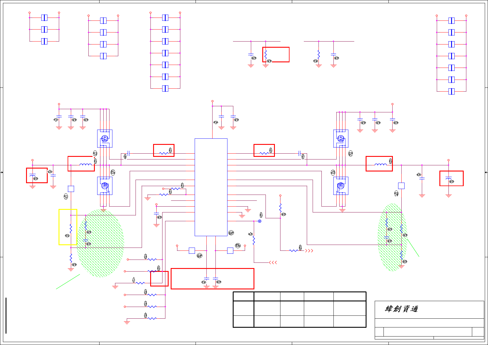Click the red <<< off-page connector

coord(273,262)
